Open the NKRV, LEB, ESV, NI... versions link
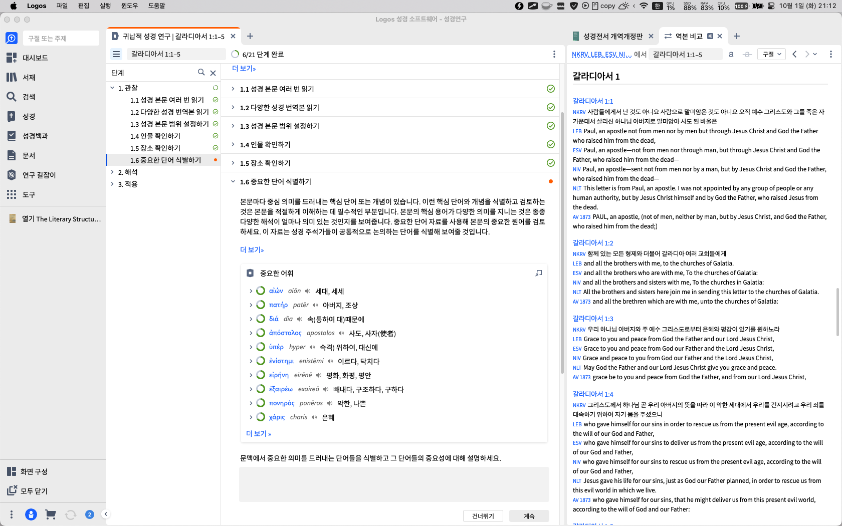842x526 pixels. 602,54
